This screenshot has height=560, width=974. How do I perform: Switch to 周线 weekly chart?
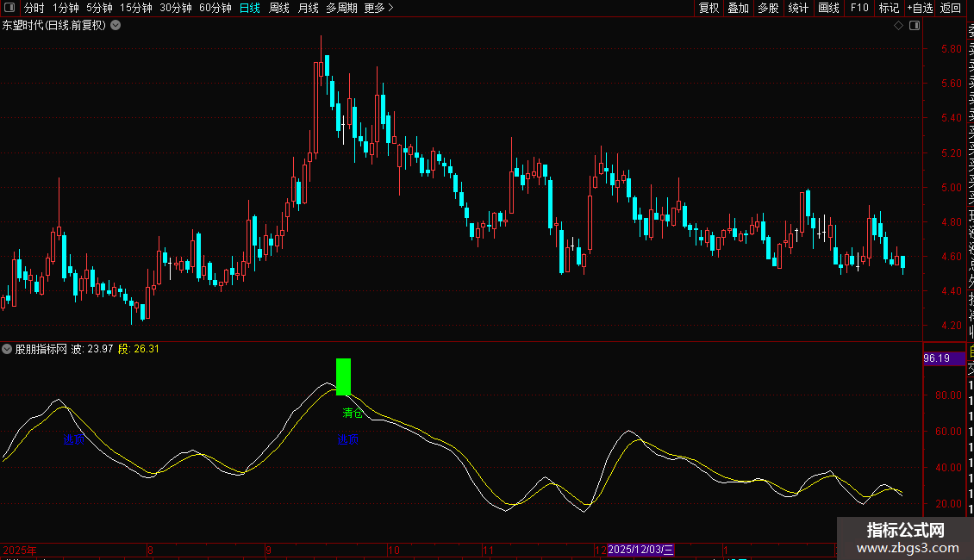tap(279, 8)
